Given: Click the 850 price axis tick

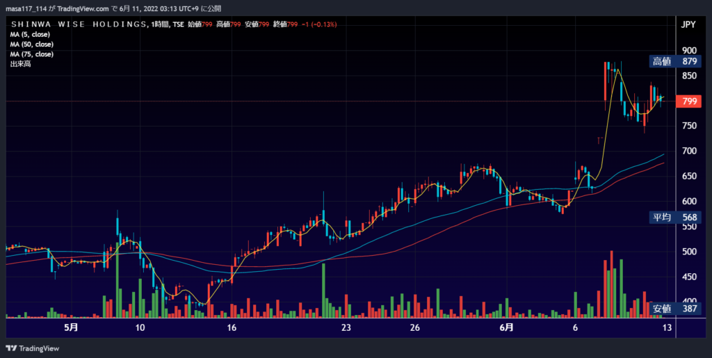Looking at the screenshot, I should click(x=689, y=75).
